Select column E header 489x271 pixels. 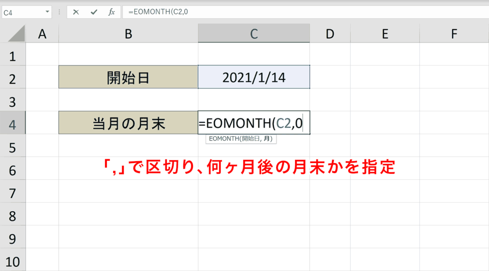point(385,33)
